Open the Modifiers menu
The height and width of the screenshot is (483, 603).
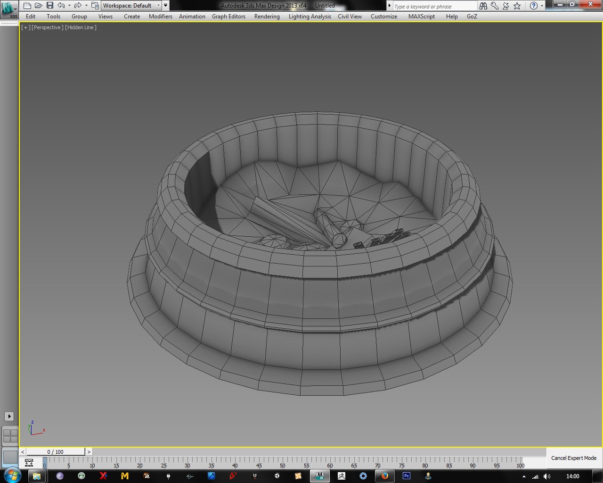161,16
